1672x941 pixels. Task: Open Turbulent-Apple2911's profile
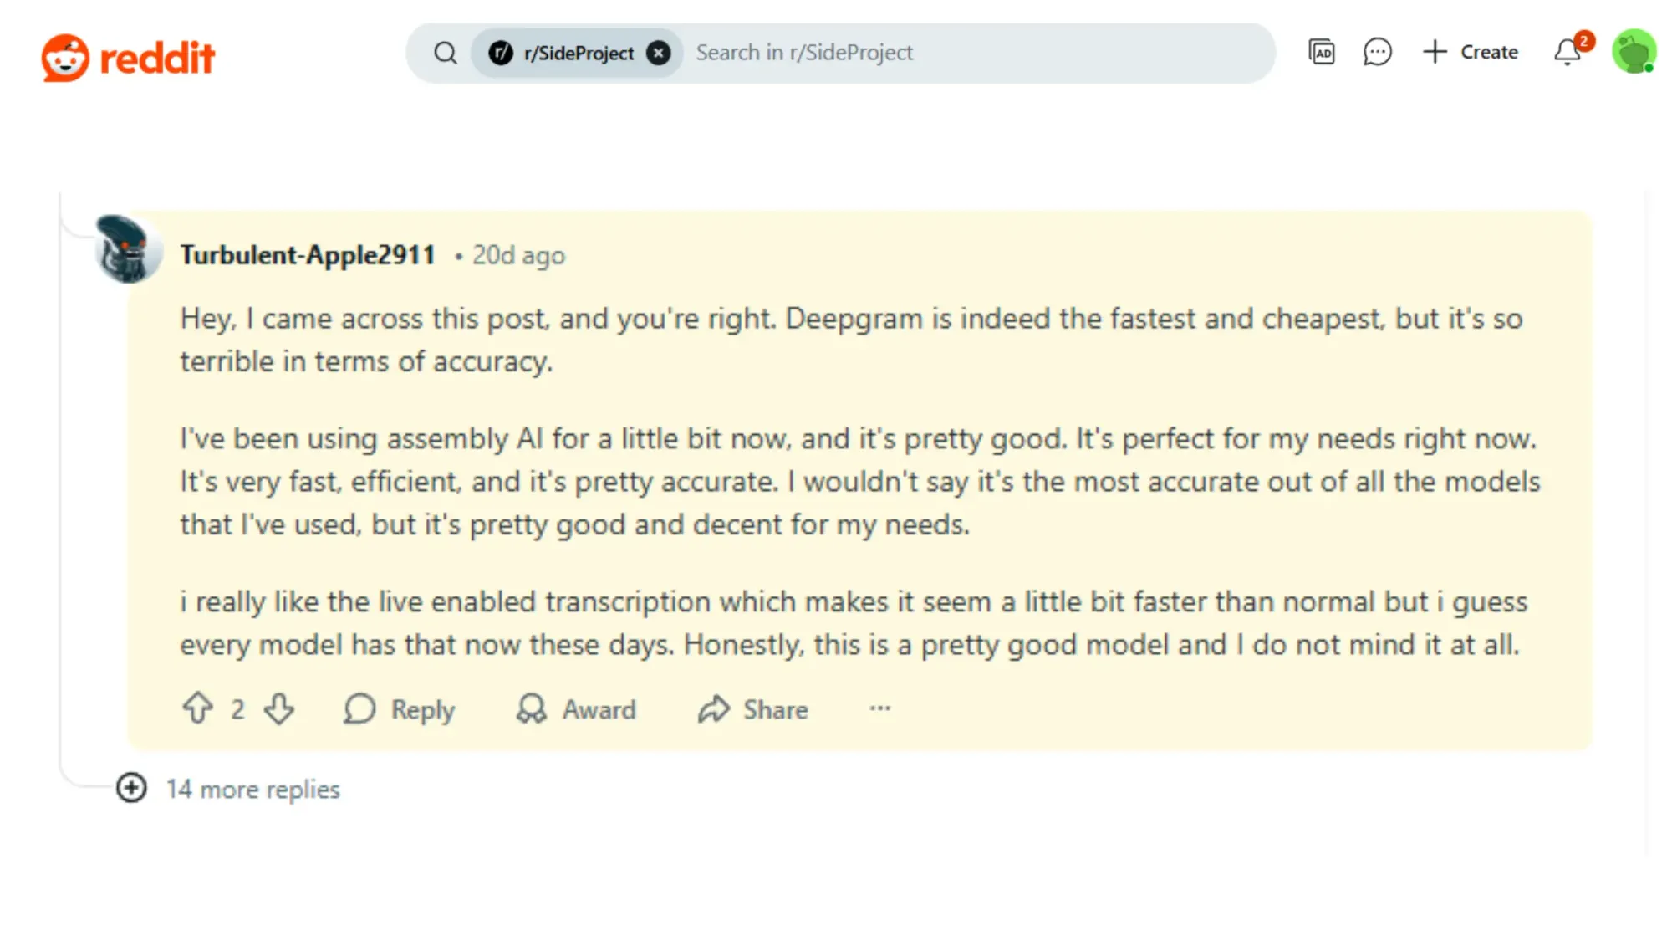pyautogui.click(x=308, y=253)
